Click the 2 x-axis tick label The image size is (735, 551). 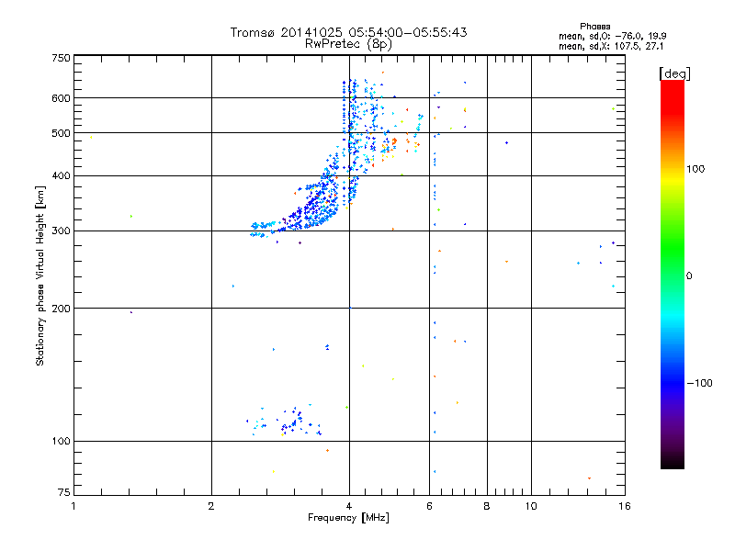pyautogui.click(x=211, y=506)
